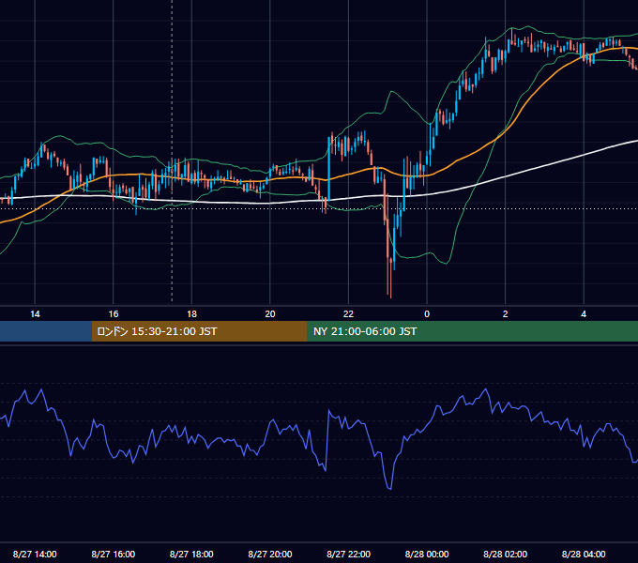Image resolution: width=638 pixels, height=563 pixels.
Task: Click the 8/28 02:00 date label
Action: (x=506, y=554)
